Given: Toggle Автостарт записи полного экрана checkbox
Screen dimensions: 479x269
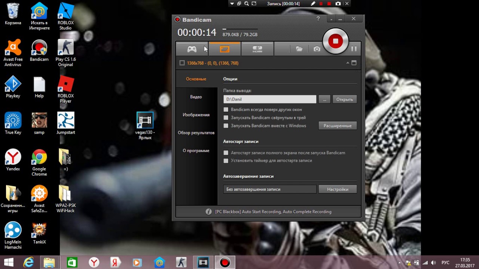Looking at the screenshot, I should [x=226, y=153].
